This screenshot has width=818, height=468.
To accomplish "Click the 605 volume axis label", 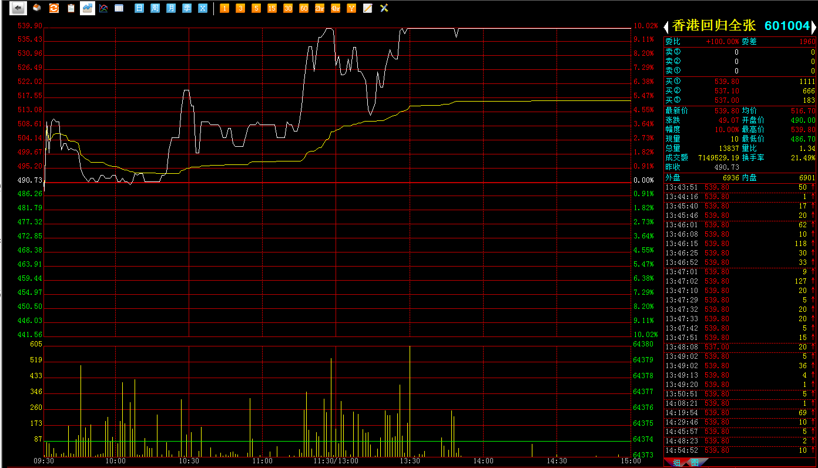I will pyautogui.click(x=36, y=344).
